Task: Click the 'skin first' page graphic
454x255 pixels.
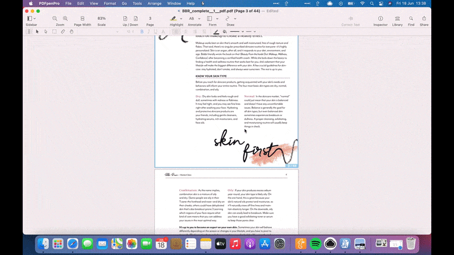Action: [256, 148]
